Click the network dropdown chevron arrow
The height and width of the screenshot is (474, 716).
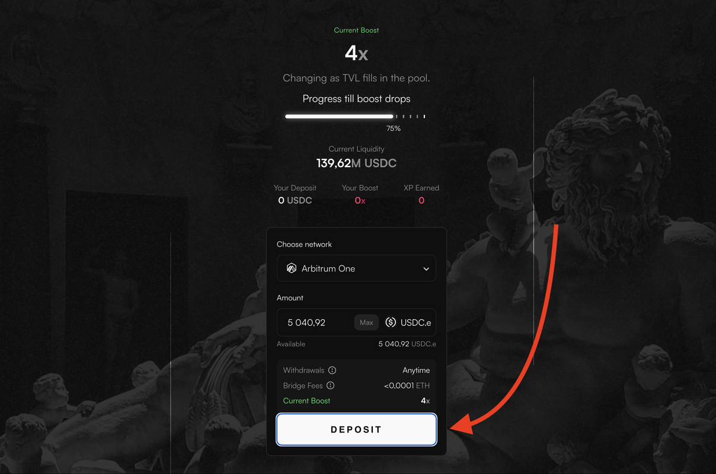(x=426, y=269)
